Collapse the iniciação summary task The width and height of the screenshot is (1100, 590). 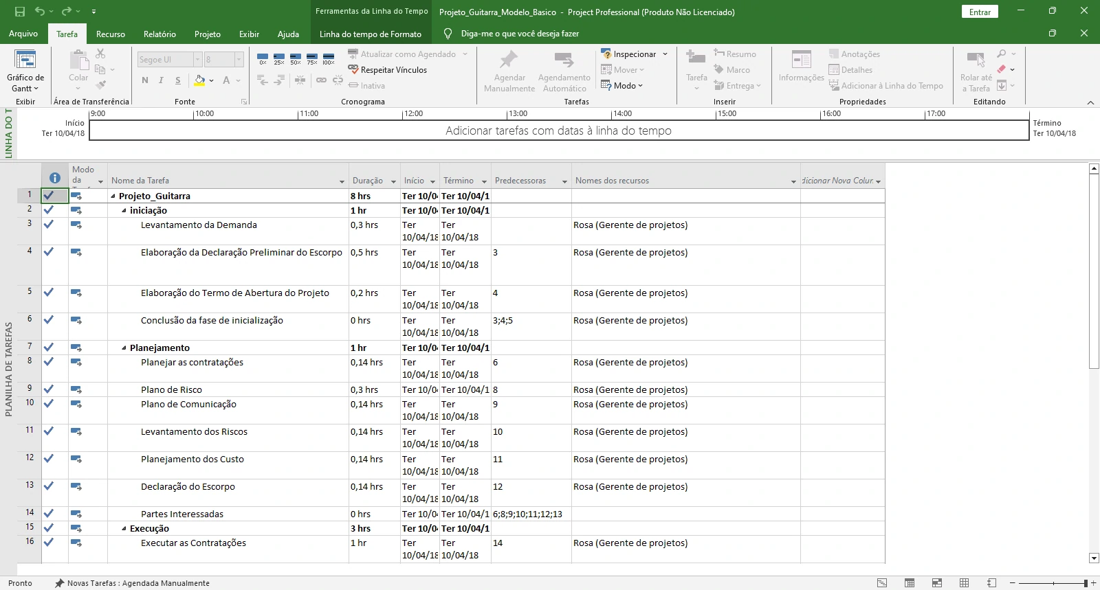click(124, 211)
